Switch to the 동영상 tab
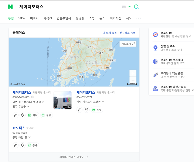This screenshot has width=194, height=162. pyautogui.click(x=80, y=18)
